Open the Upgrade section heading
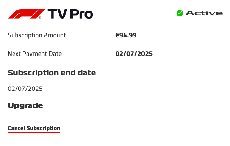This screenshot has width=230, height=146. coord(25,106)
